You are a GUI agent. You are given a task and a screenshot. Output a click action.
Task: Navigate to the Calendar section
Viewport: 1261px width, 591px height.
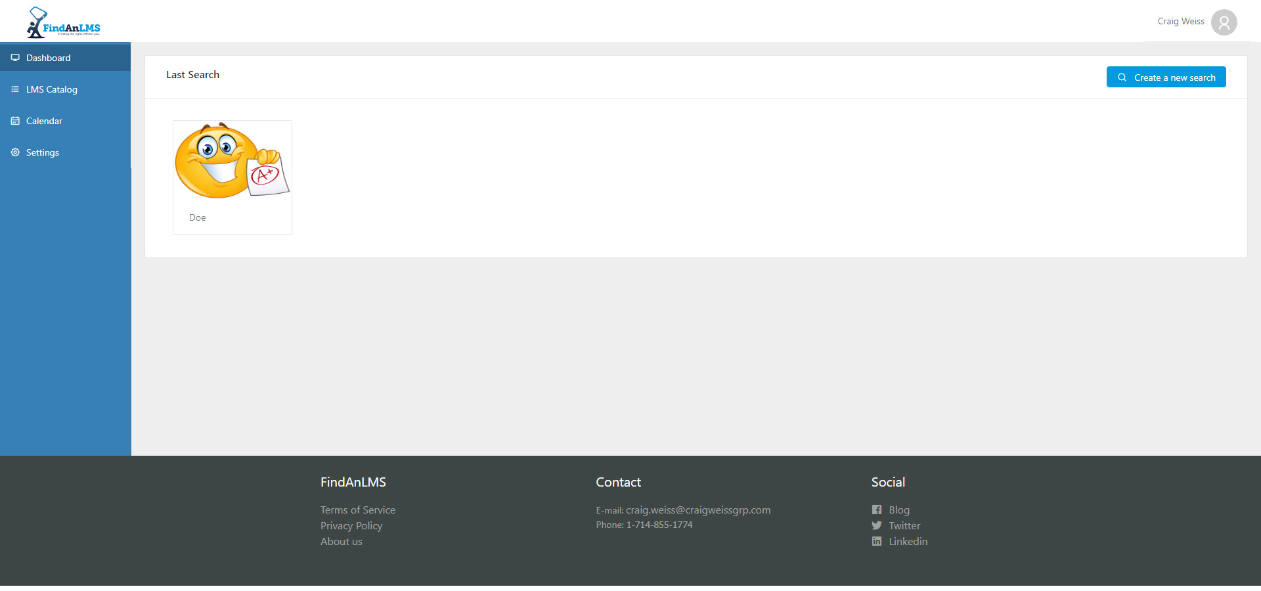pyautogui.click(x=45, y=121)
